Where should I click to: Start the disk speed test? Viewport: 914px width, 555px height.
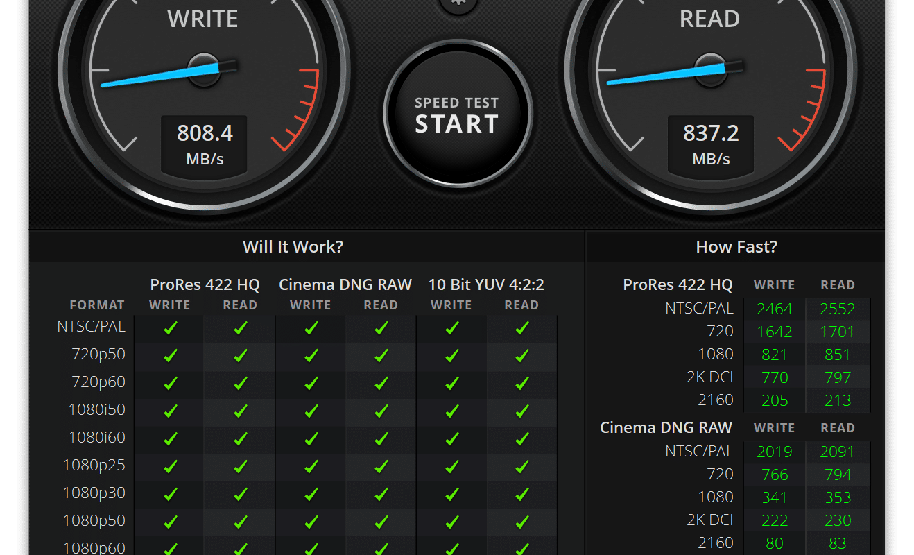pos(457,114)
